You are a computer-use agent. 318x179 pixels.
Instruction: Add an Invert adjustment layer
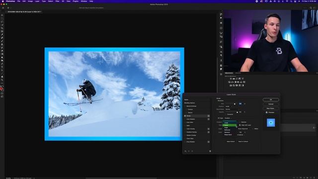click(x=231, y=86)
